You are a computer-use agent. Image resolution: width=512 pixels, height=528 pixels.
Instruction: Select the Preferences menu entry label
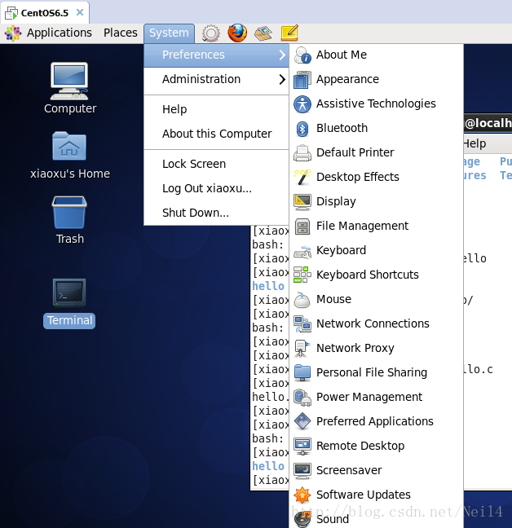[193, 55]
